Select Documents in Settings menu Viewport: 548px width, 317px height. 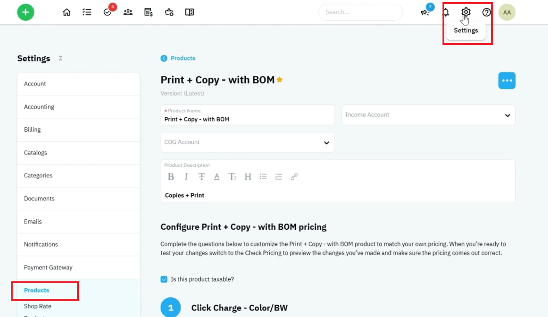[x=78, y=199]
